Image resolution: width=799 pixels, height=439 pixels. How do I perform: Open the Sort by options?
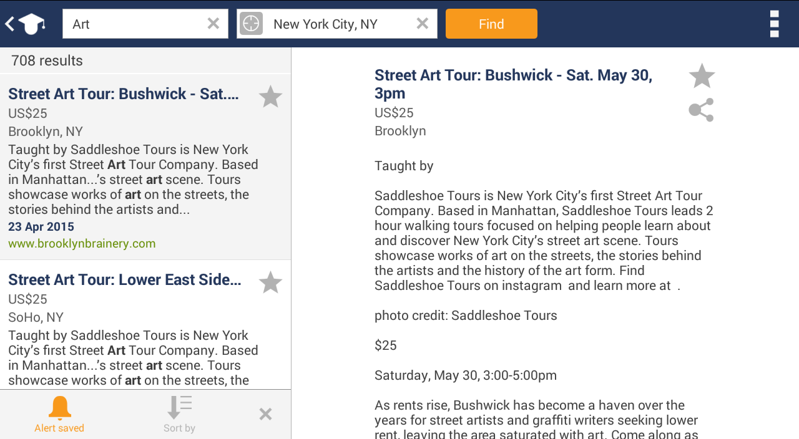click(179, 415)
